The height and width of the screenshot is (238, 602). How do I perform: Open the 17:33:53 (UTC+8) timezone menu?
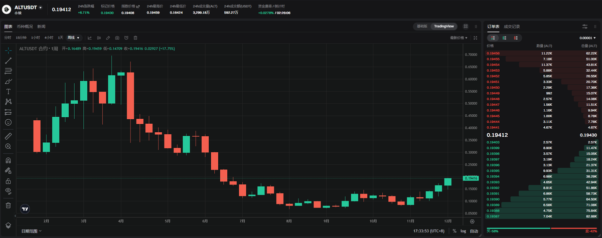[x=429, y=231]
